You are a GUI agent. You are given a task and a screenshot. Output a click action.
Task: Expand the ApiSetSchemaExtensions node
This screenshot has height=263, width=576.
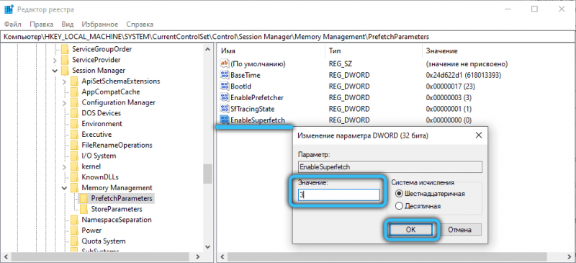(64, 81)
